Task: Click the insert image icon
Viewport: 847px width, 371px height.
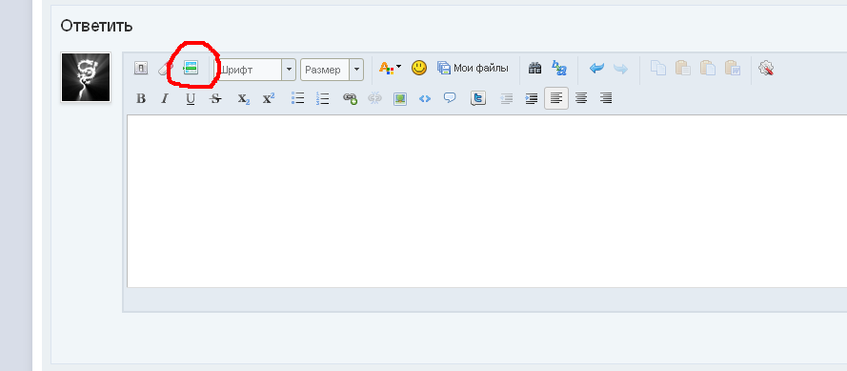Action: 400,99
